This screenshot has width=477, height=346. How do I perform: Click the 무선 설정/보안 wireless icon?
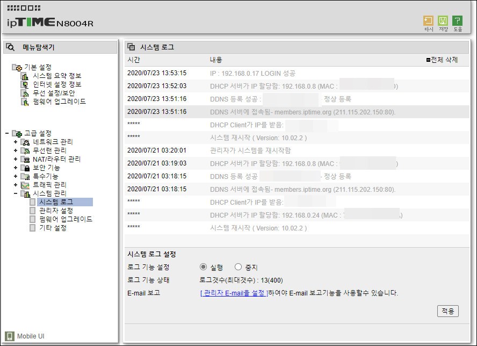click(x=25, y=93)
